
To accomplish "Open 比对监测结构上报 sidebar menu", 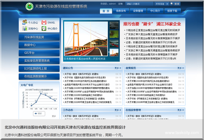I will (x=39, y=69).
